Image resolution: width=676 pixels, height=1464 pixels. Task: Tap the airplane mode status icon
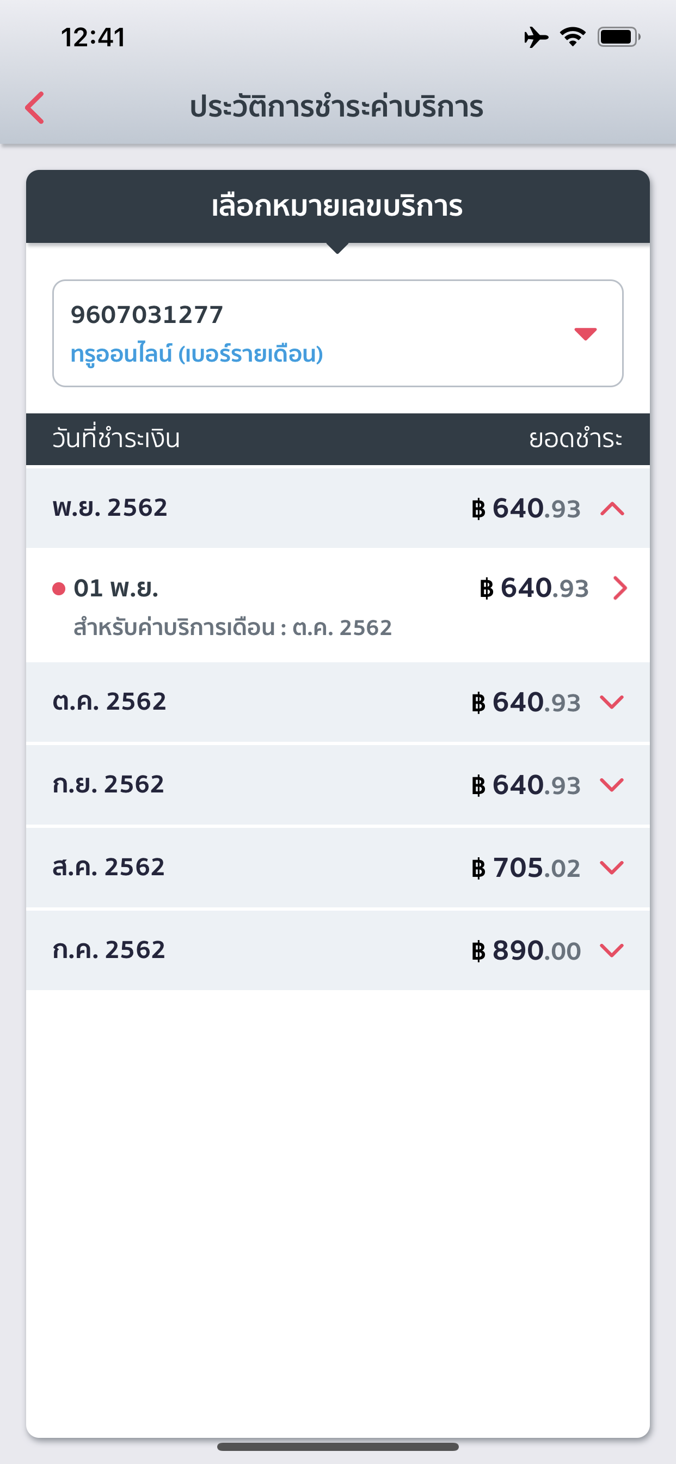(x=536, y=38)
